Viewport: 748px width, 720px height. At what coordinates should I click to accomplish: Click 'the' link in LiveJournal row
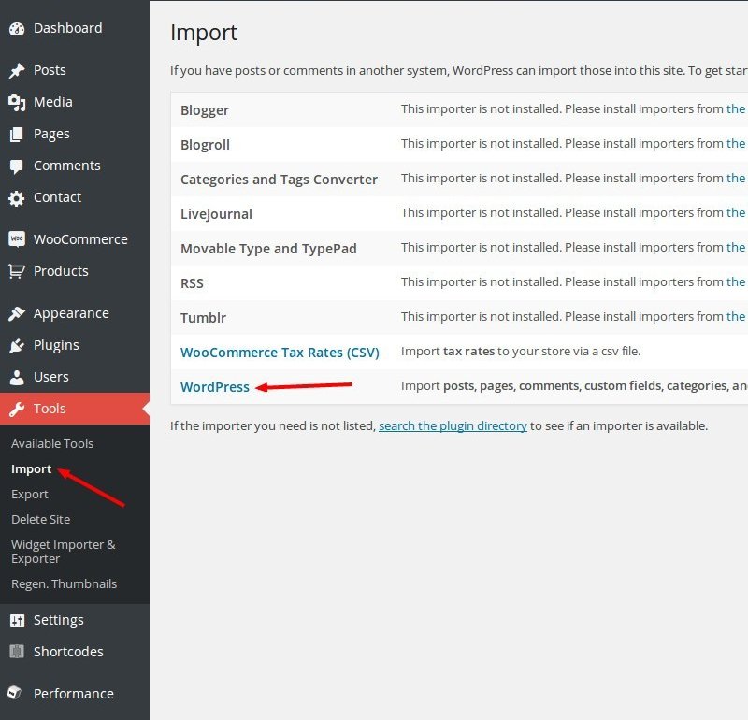pos(736,213)
